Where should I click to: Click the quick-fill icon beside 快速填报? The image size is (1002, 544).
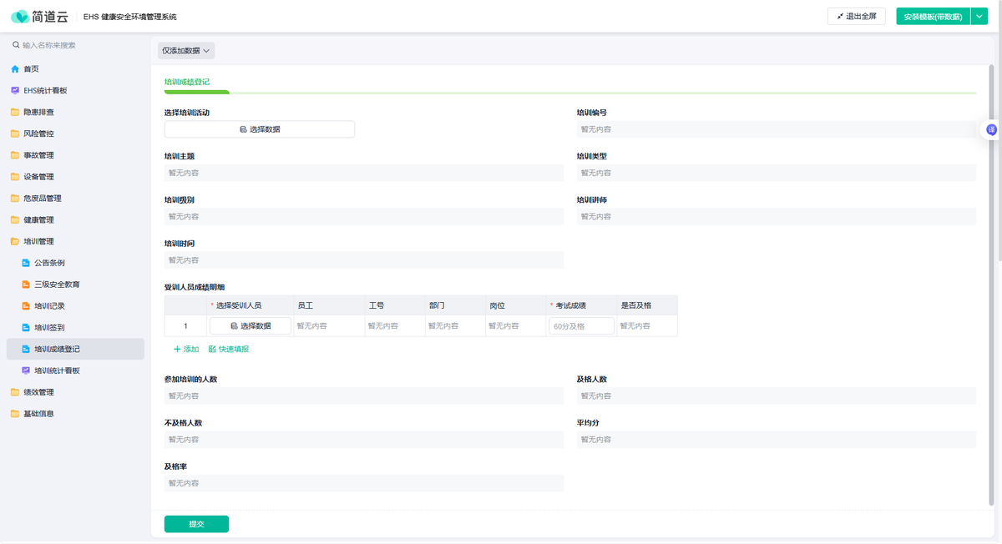(x=212, y=349)
